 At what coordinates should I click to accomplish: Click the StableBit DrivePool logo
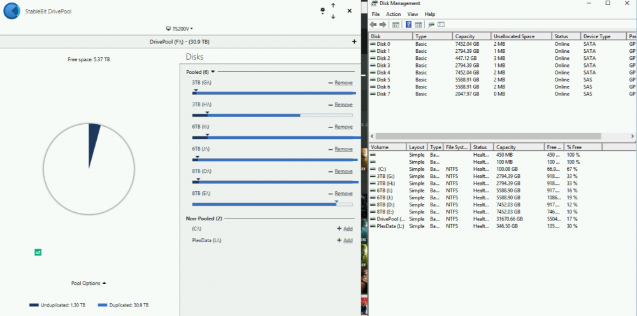pos(11,11)
